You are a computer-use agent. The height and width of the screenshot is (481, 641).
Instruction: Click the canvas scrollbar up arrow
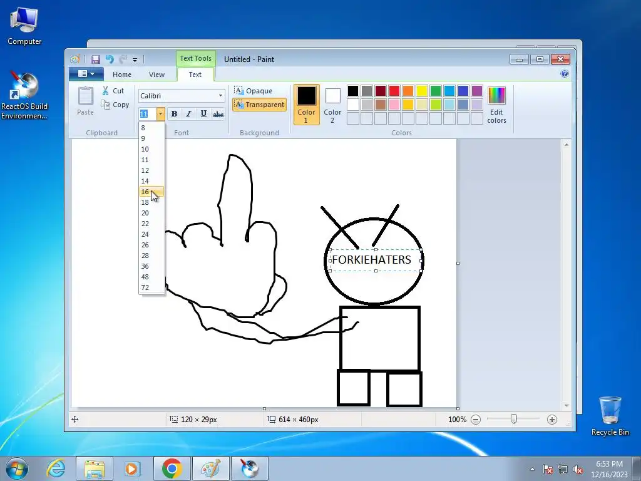pos(567,145)
